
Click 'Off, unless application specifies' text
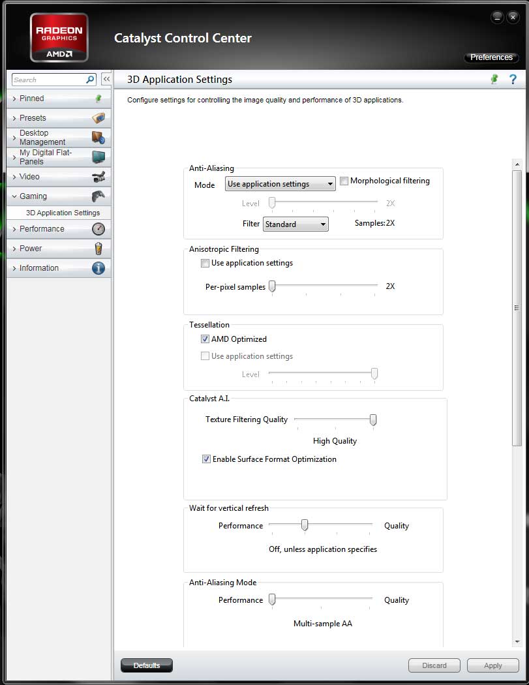(323, 549)
